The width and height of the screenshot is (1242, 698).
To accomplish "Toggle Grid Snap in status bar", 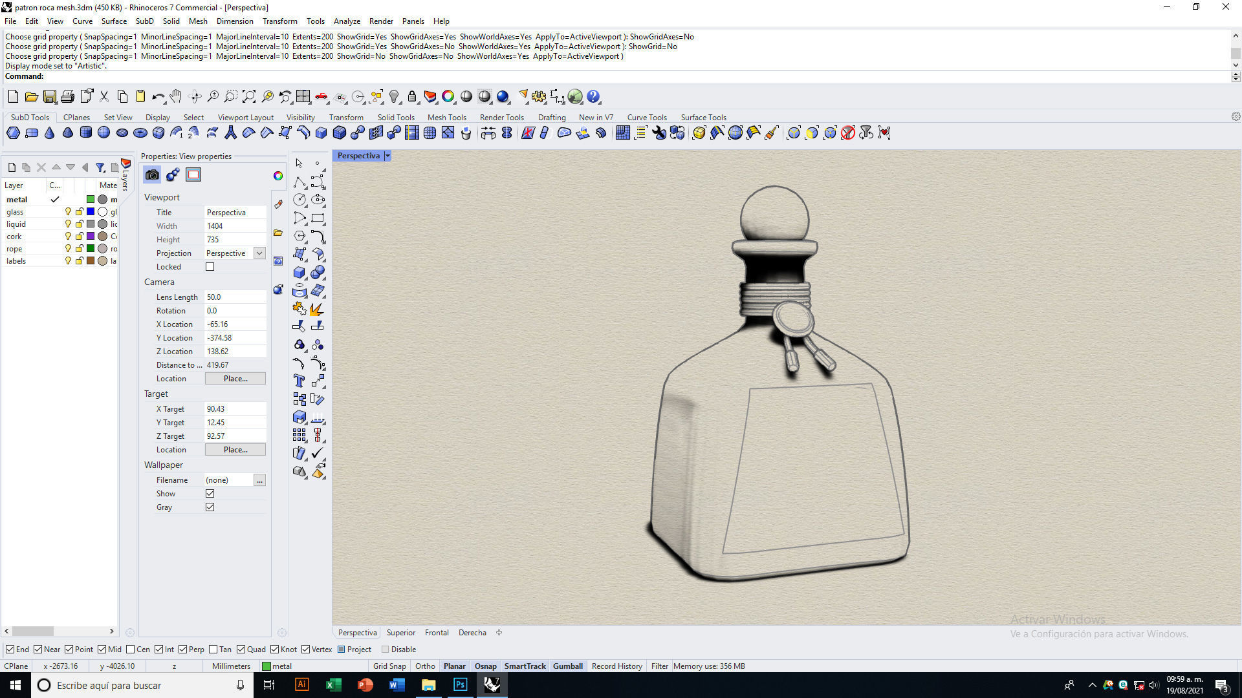I will [389, 666].
